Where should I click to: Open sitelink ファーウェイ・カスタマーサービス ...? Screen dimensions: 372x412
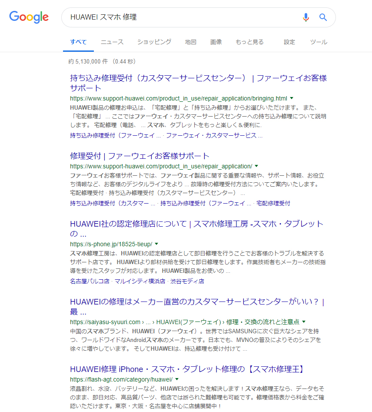[x=214, y=135]
